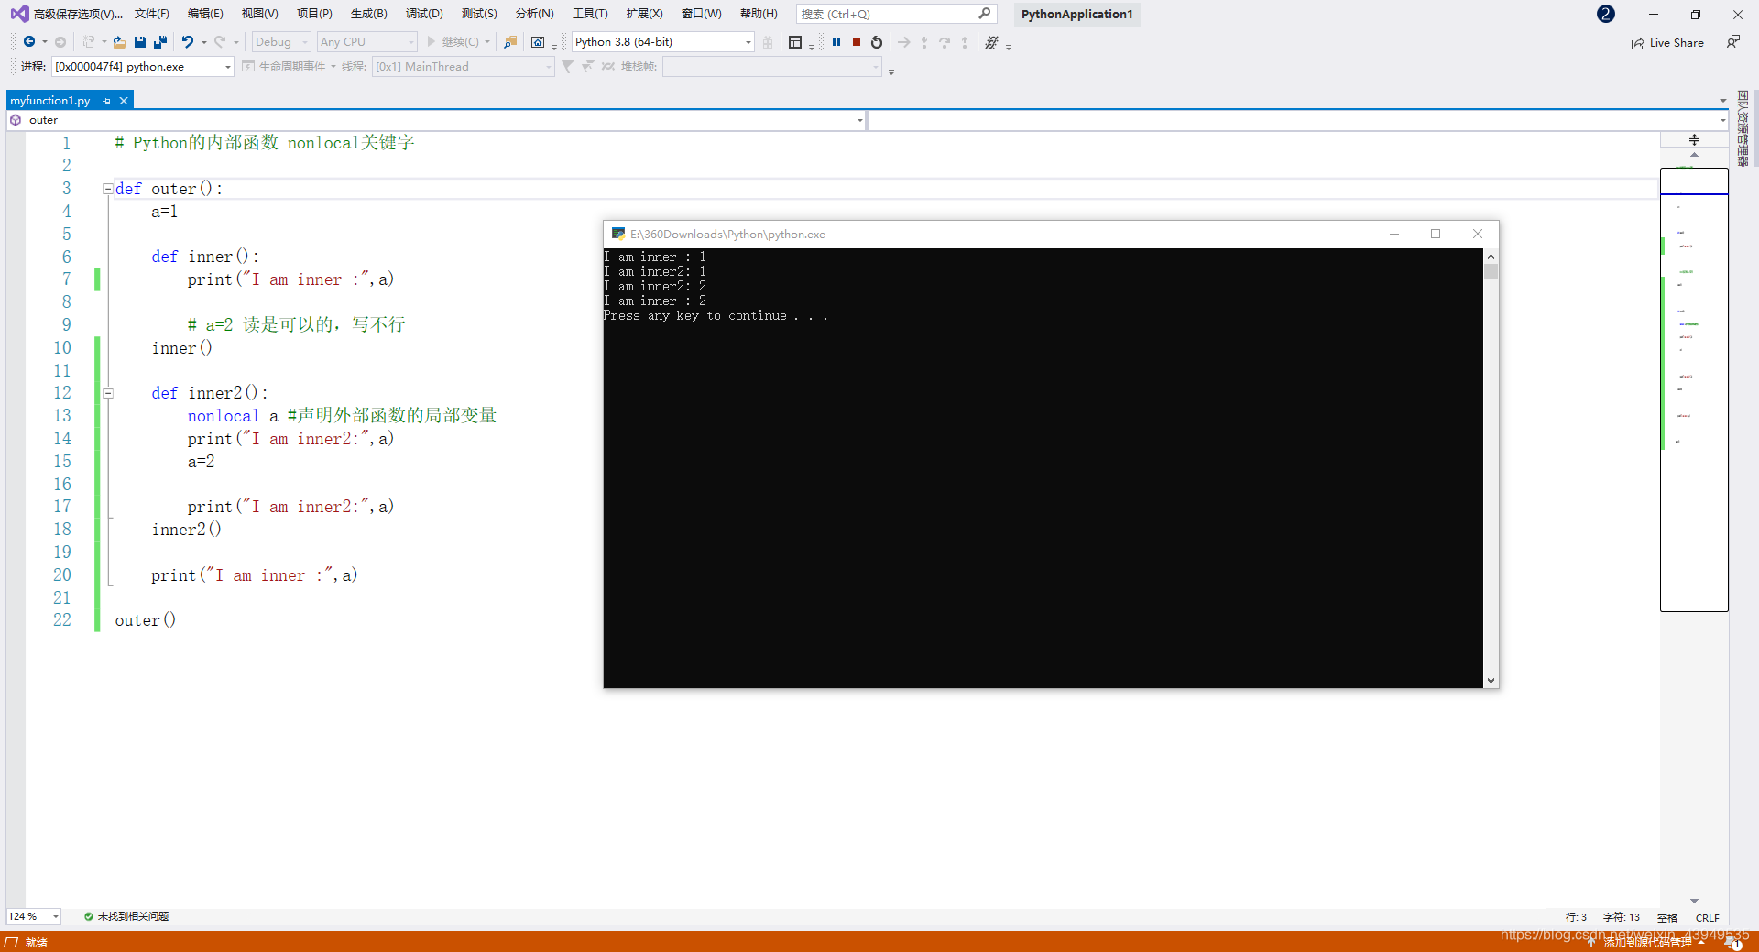The height and width of the screenshot is (952, 1759).
Task: Click the Save All icon
Action: tap(160, 42)
